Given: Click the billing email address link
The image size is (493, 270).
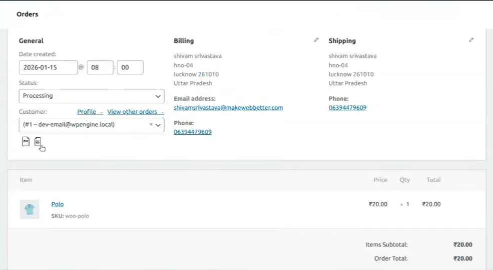Looking at the screenshot, I should (x=228, y=108).
